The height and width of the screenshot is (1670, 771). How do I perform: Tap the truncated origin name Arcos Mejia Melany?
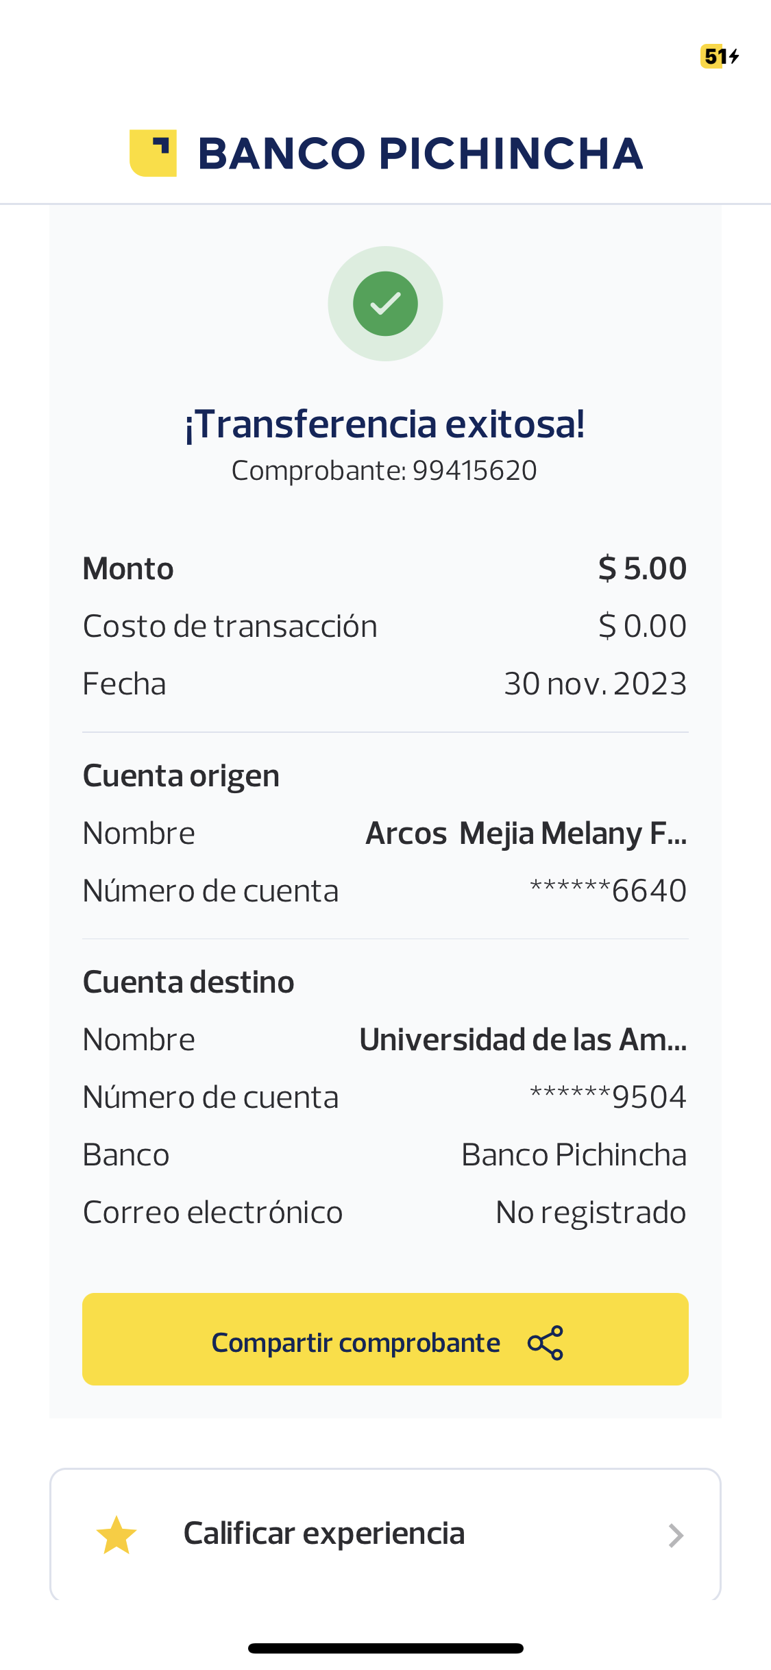526,834
